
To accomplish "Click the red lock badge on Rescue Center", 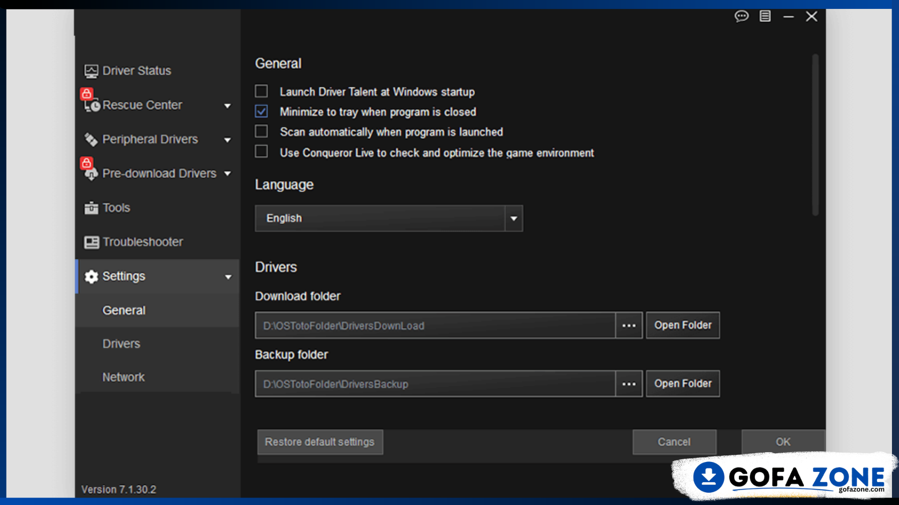I will coord(87,94).
